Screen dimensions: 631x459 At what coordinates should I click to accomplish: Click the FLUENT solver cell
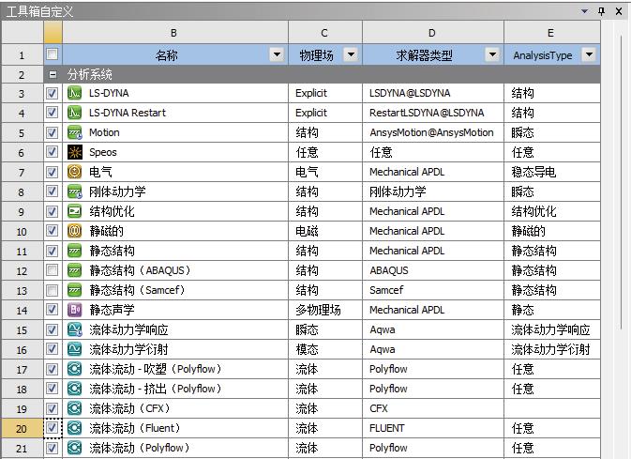[x=433, y=428]
